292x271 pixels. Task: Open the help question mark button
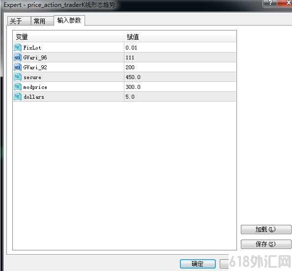pyautogui.click(x=270, y=3)
